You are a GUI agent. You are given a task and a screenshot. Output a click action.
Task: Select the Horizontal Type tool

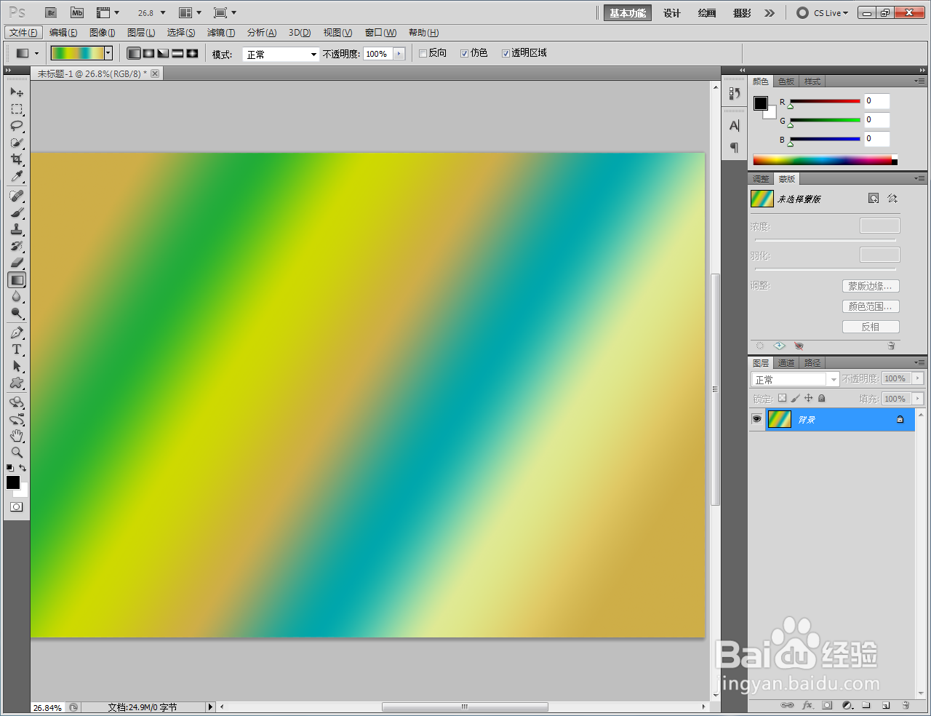(x=17, y=349)
